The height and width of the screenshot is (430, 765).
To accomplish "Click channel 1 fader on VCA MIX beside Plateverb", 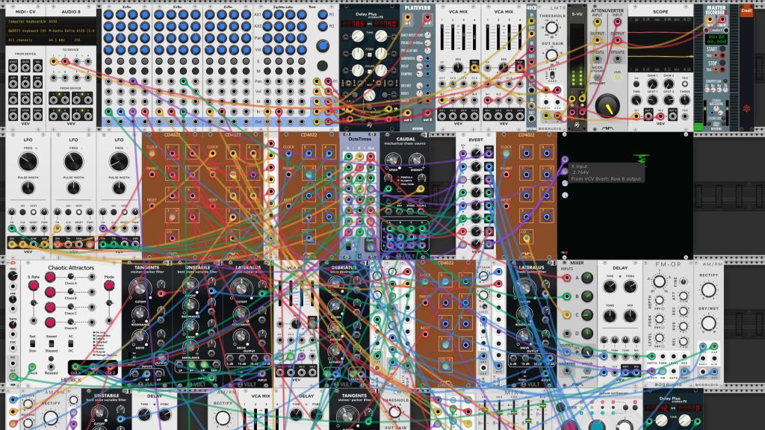I will (x=442, y=37).
